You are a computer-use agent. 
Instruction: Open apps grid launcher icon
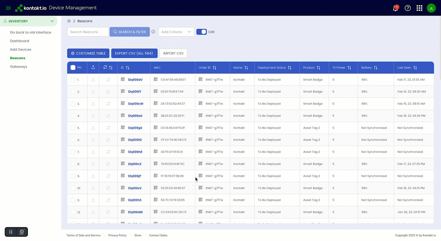pyautogui.click(x=420, y=8)
